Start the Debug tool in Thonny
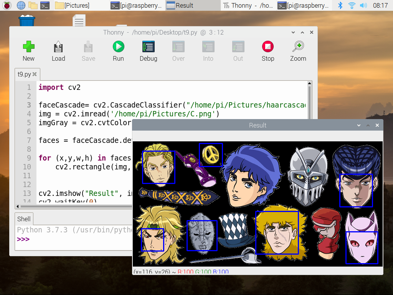This screenshot has width=393, height=295. pyautogui.click(x=149, y=46)
